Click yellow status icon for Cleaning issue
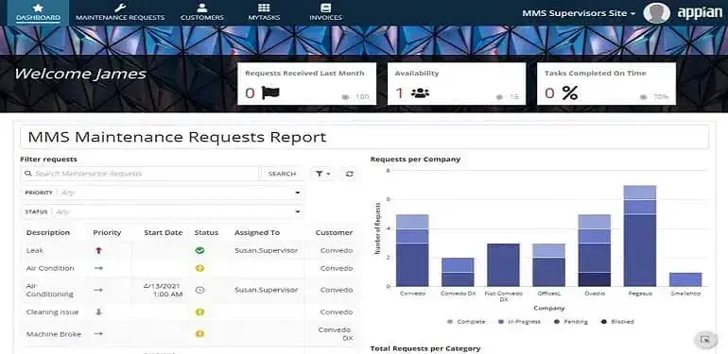The height and width of the screenshot is (354, 728). click(199, 312)
